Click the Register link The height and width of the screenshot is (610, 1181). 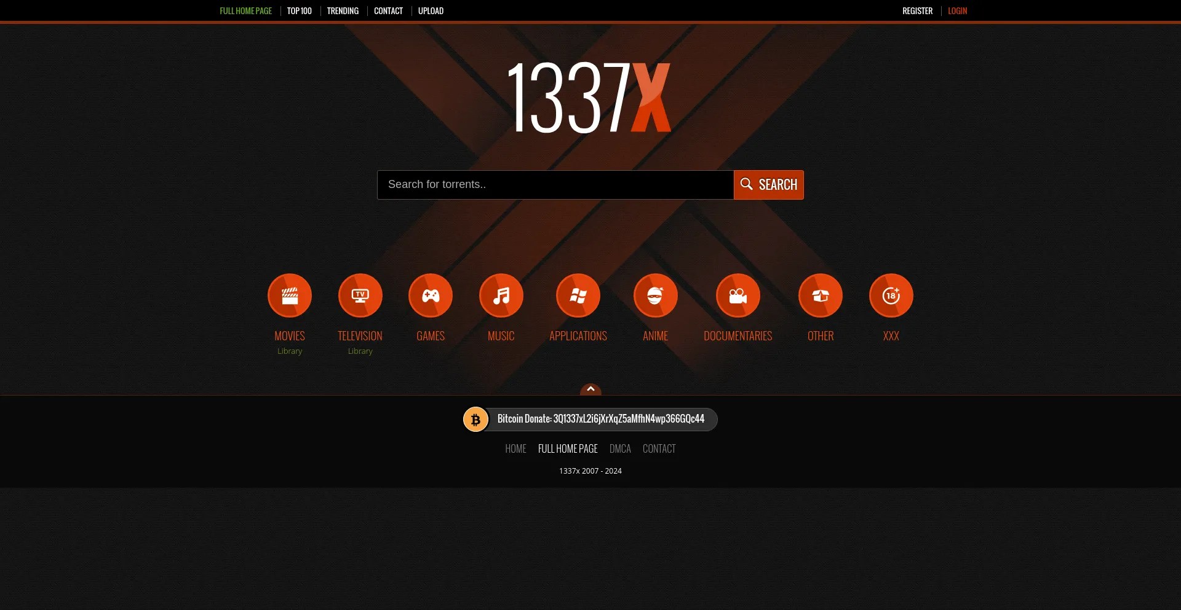point(918,11)
